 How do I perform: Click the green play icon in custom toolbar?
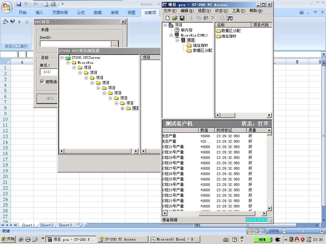20,22
